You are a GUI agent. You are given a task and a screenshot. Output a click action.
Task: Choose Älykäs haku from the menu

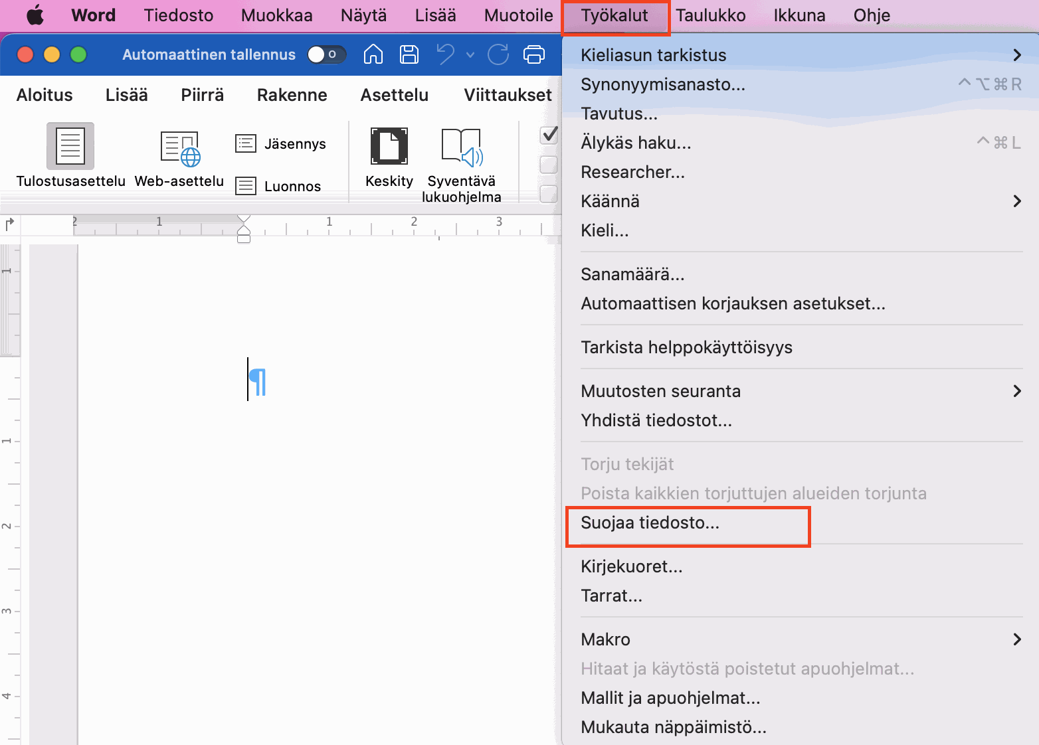coord(801,143)
